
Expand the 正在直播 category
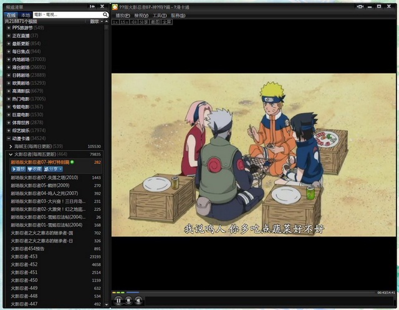[9, 36]
